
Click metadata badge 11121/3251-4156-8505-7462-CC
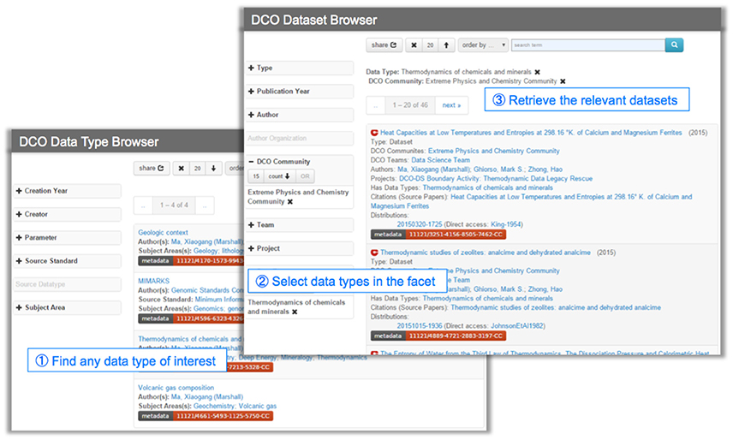point(438,234)
